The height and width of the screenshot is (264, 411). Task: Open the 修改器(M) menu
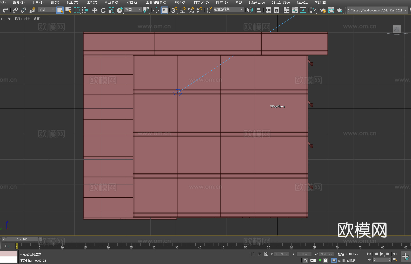pyautogui.click(x=112, y=2)
